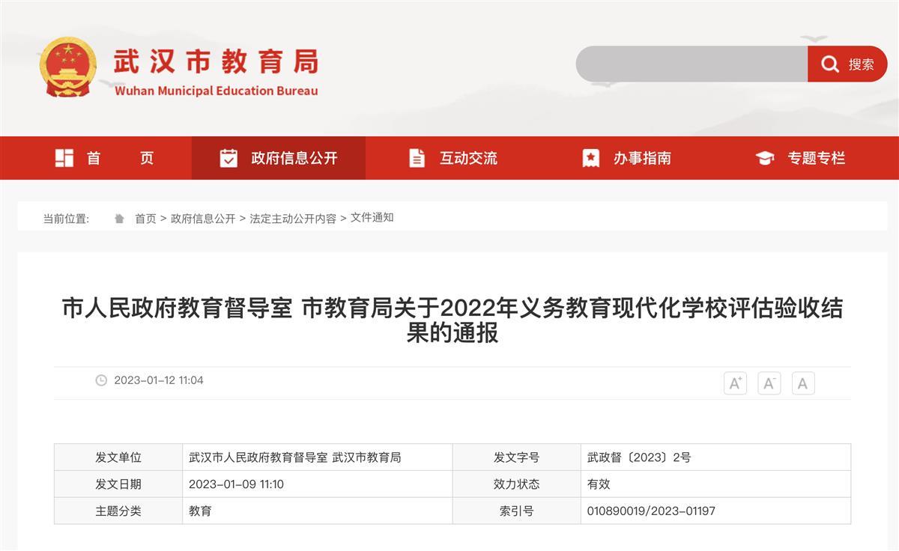Go to 首页 in the breadcrumb

(x=145, y=219)
